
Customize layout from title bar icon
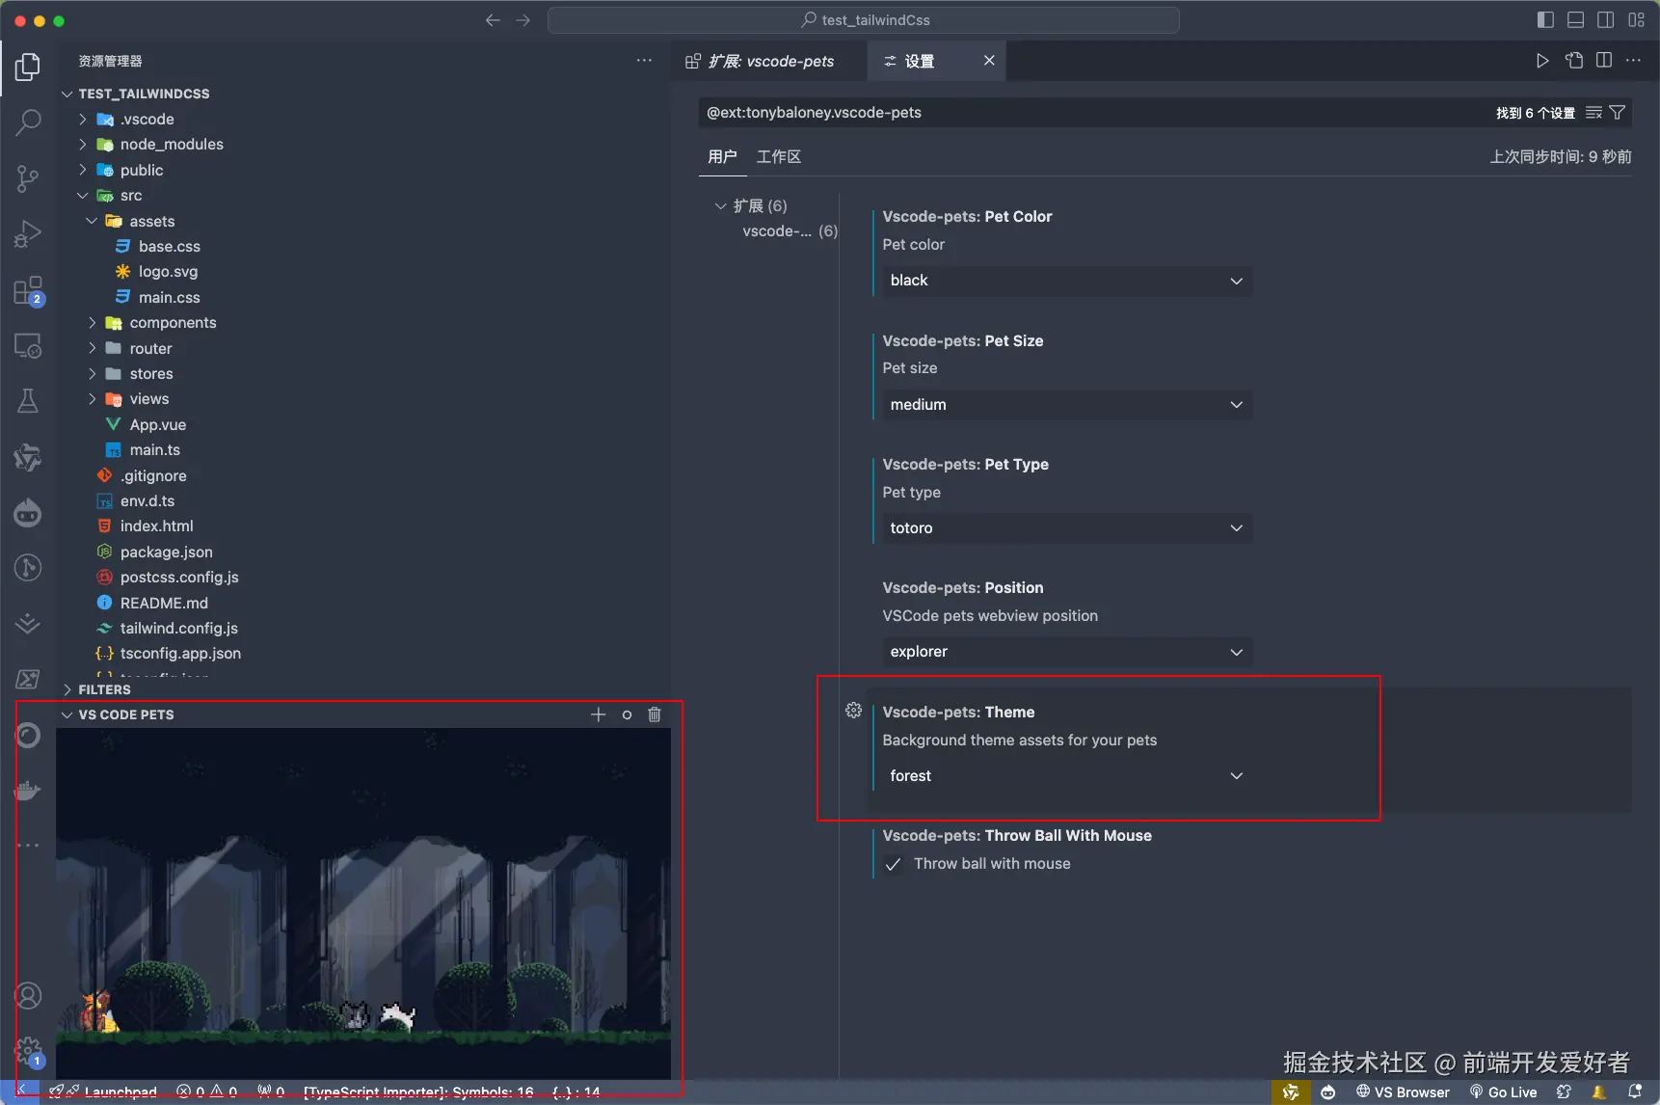coord(1636,20)
